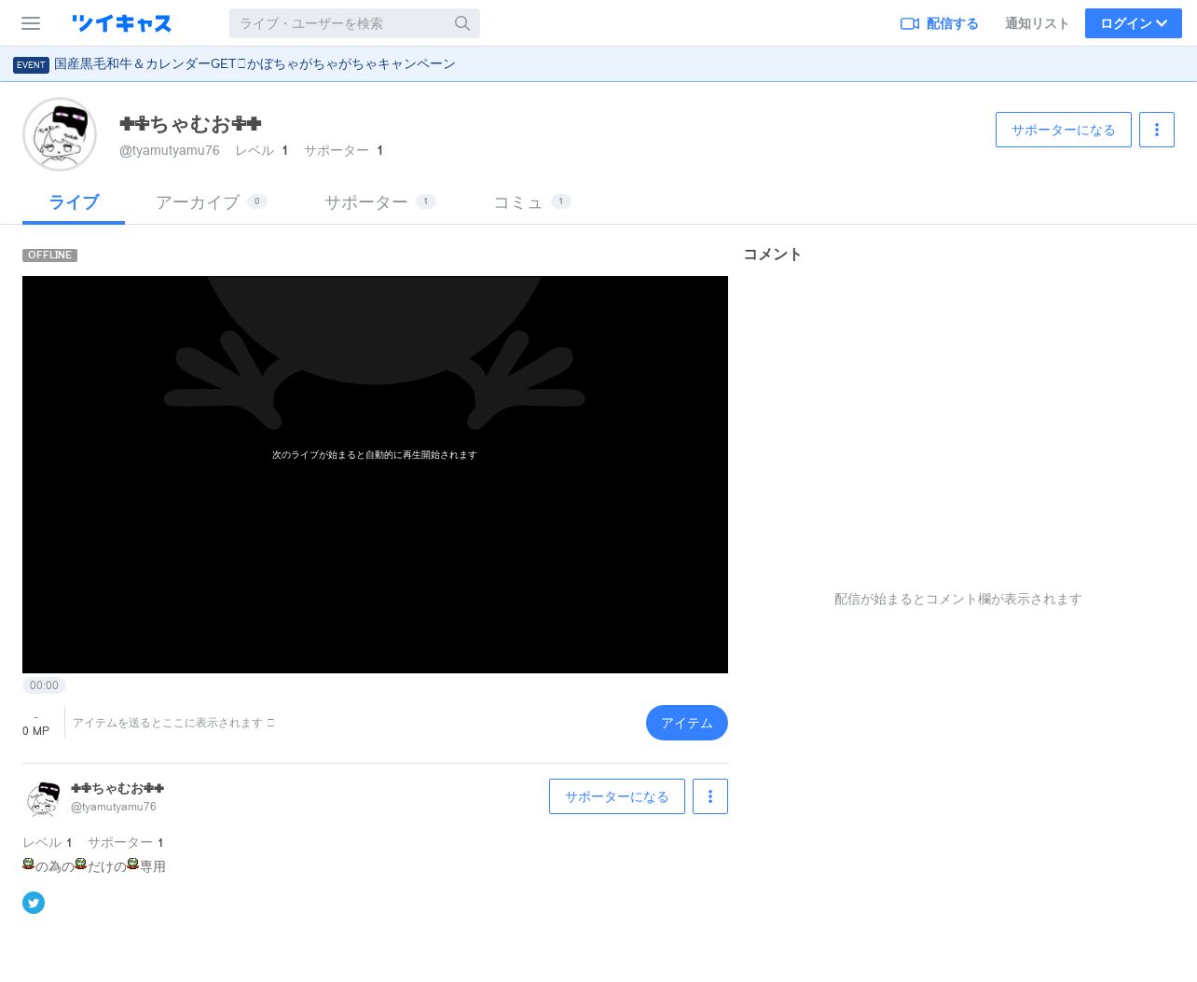Click the アイテム button
This screenshot has height=982, width=1197.
(x=687, y=723)
